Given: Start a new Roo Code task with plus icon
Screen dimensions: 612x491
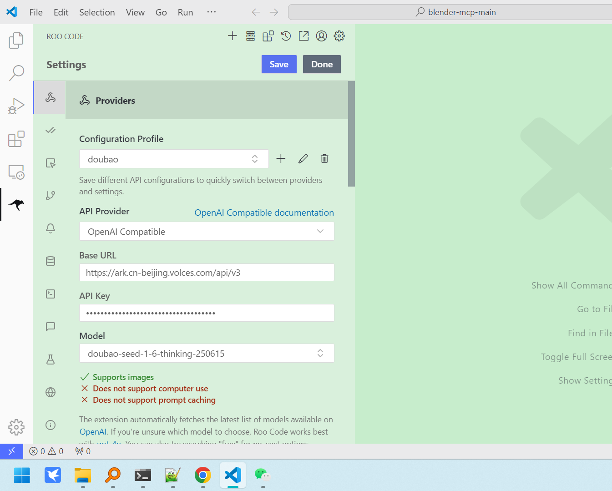Looking at the screenshot, I should [x=233, y=36].
